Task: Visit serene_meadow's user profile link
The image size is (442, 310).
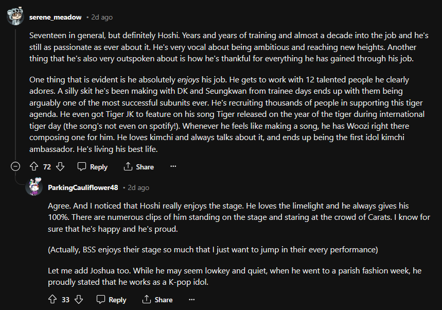Action: pyautogui.click(x=55, y=17)
